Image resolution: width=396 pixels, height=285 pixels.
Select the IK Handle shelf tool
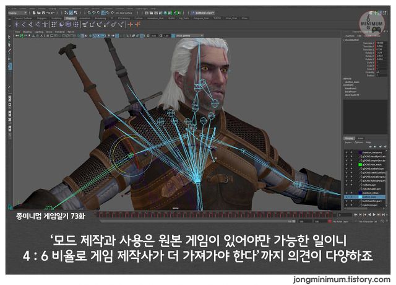[x=30, y=24]
